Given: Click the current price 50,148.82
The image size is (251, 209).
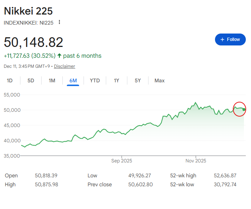Looking at the screenshot, I should coord(33,42).
